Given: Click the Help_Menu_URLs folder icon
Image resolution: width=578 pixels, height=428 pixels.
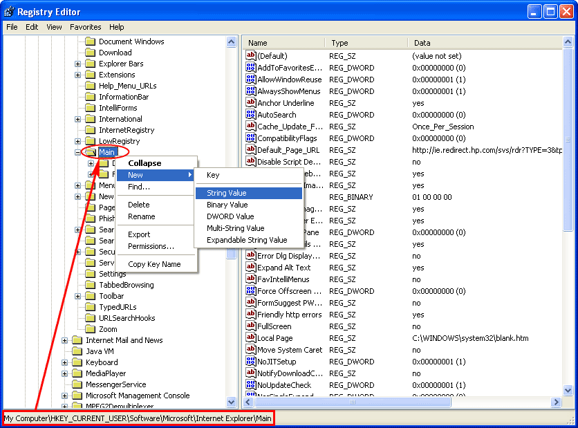Looking at the screenshot, I should click(x=91, y=86).
